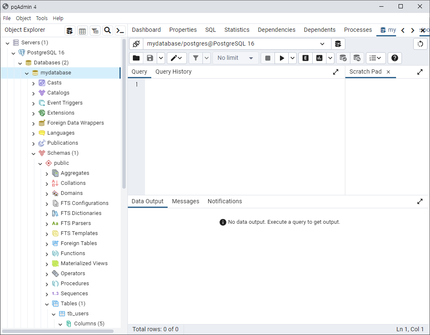Image resolution: width=430 pixels, height=335 pixels.
Task: Collapse the PostgreSQL 16 server node
Action: pos(13,53)
